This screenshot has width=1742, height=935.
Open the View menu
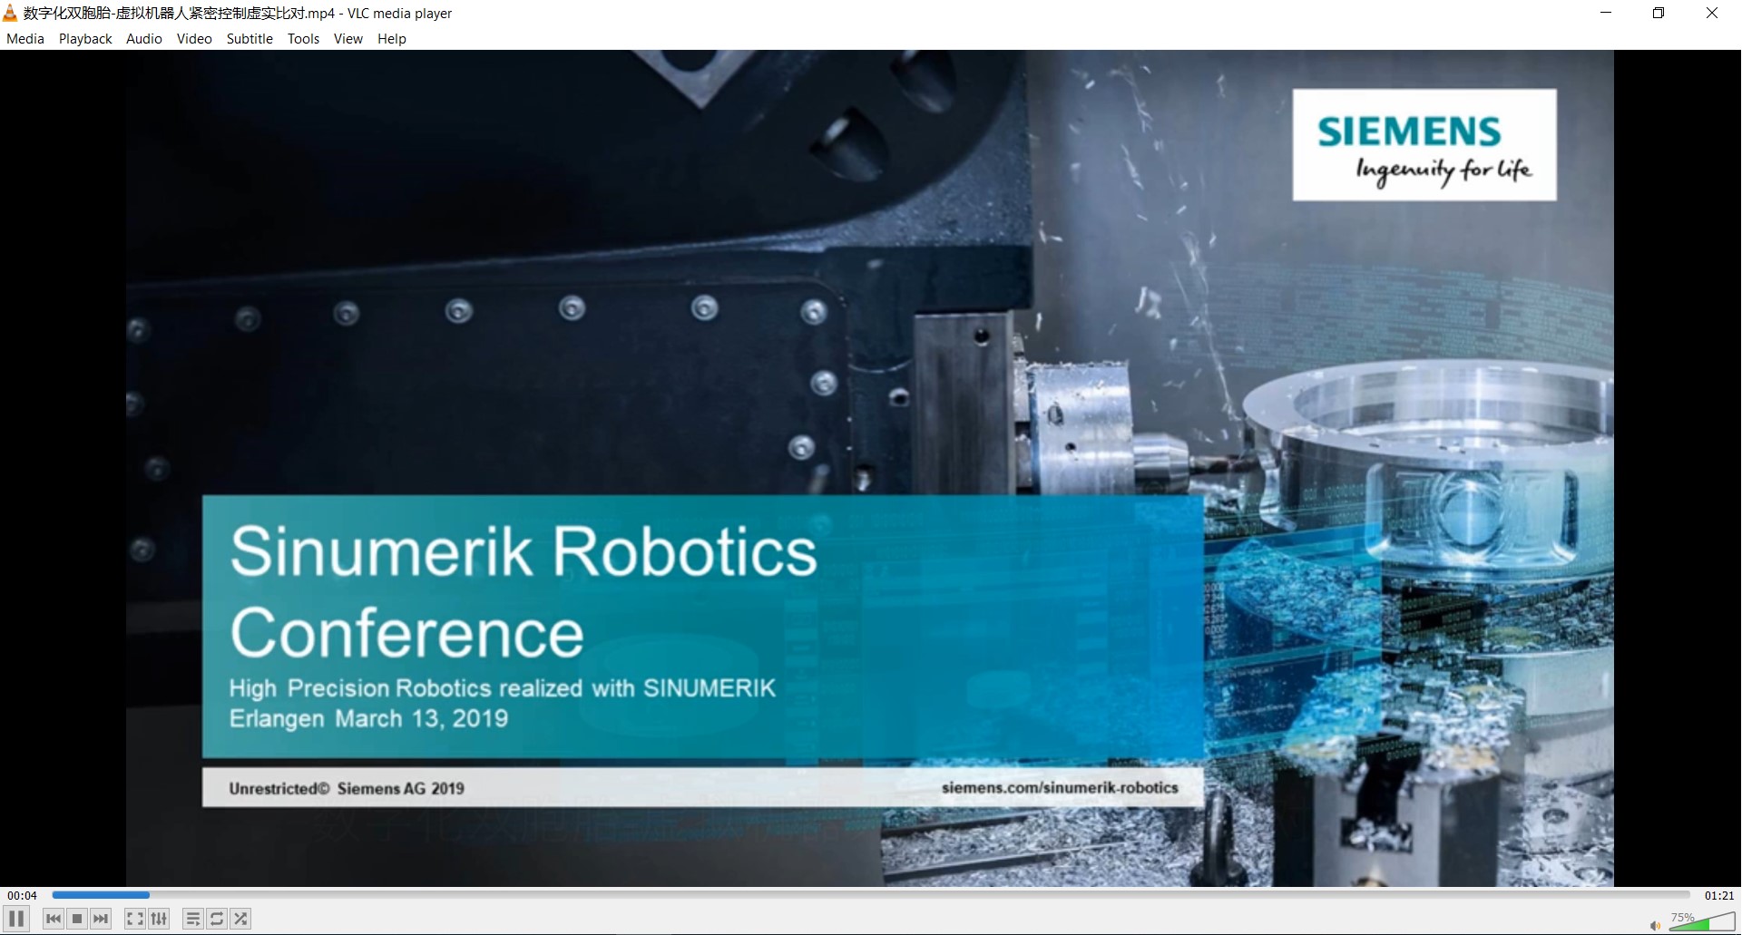tap(347, 38)
